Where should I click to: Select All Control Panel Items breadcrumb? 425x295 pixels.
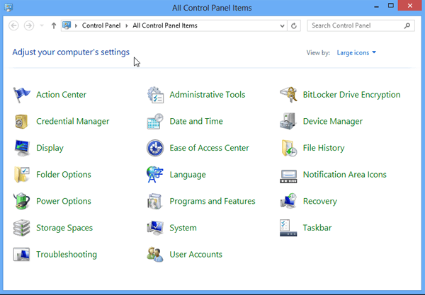coord(165,25)
